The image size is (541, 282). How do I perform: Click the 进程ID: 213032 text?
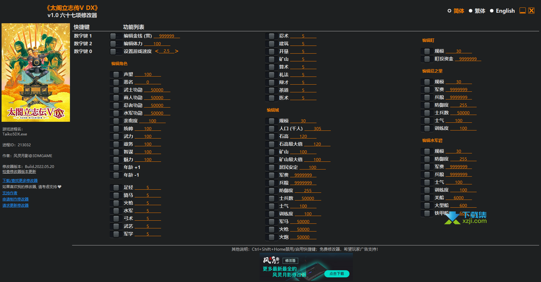coord(16,145)
